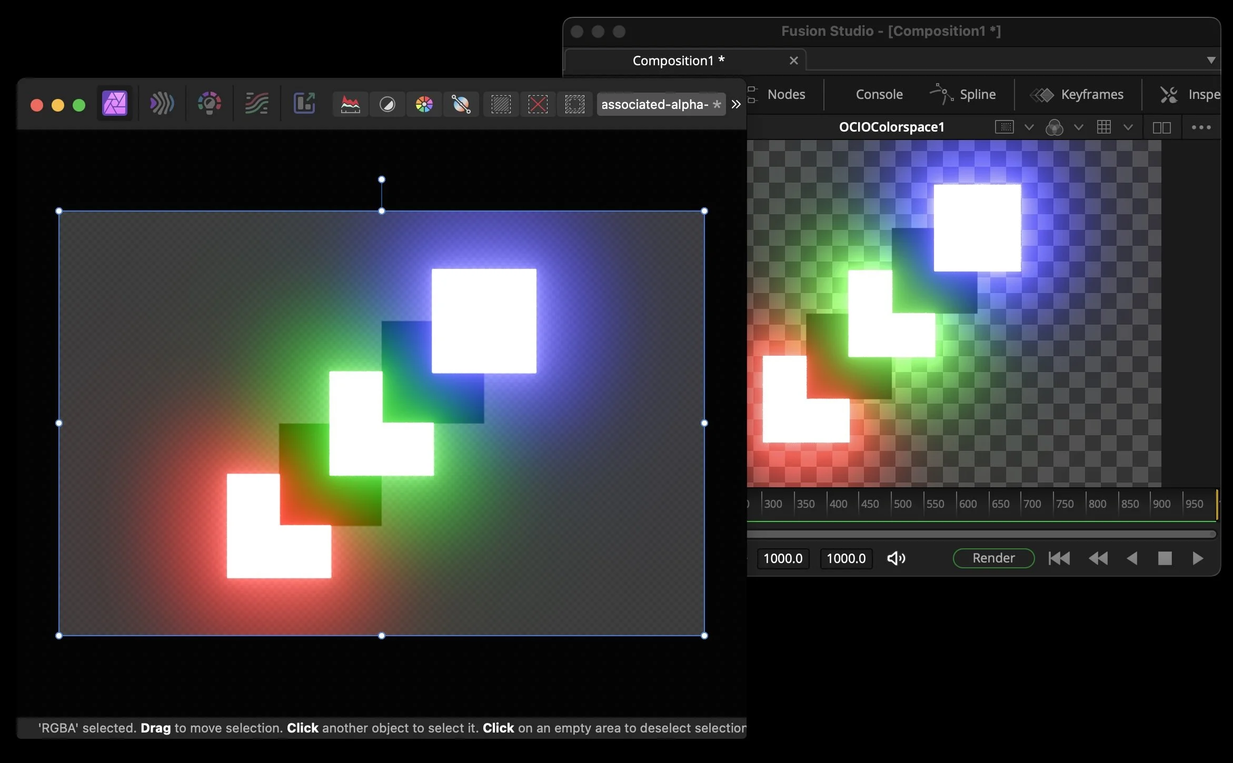Apply Auto Contrast circle icon
Screen dimensions: 1233x763
tap(387, 104)
